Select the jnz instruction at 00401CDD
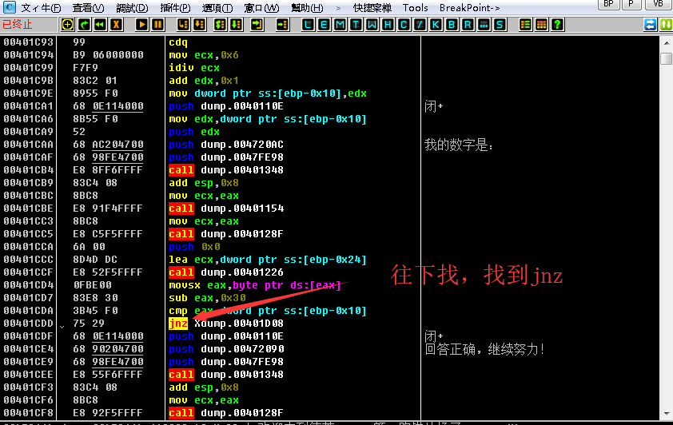This screenshot has height=425, width=673. tap(225, 324)
